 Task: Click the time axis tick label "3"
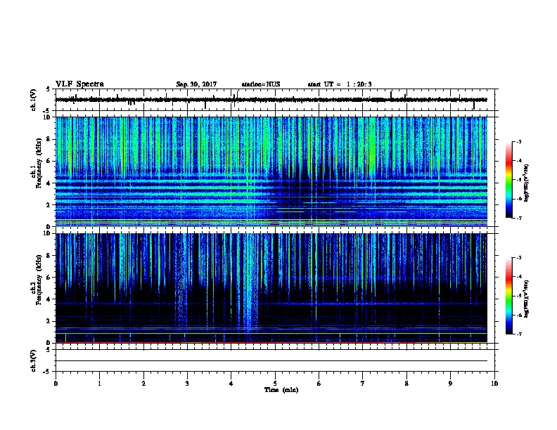pyautogui.click(x=187, y=384)
